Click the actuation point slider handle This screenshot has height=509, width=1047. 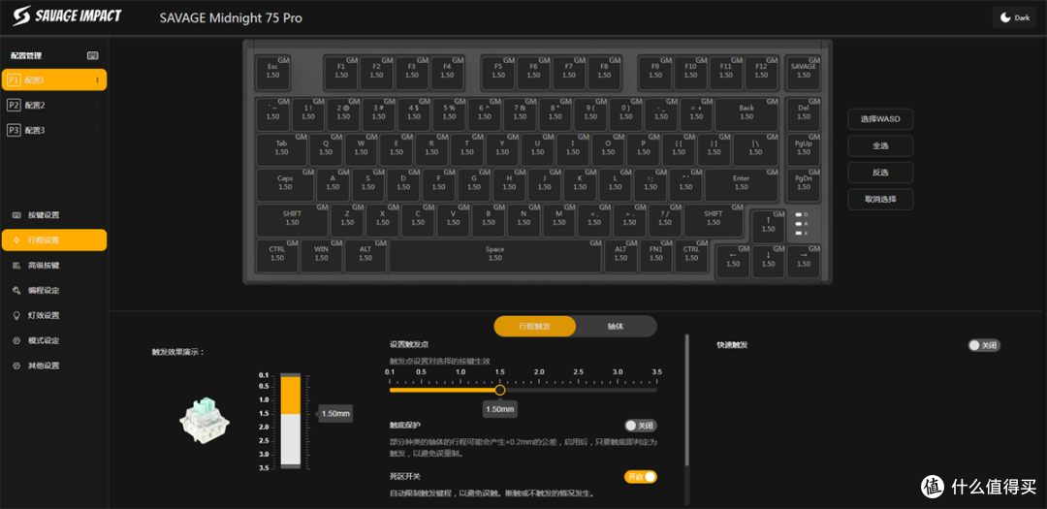499,390
